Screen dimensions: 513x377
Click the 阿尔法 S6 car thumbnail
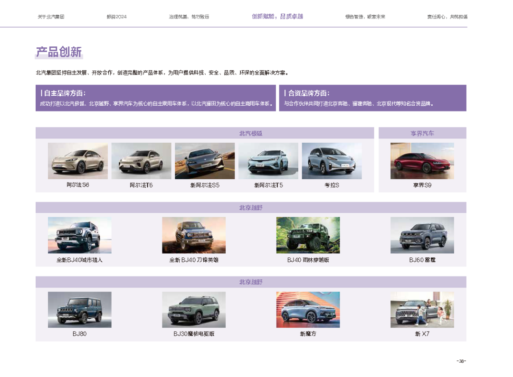tap(78, 161)
